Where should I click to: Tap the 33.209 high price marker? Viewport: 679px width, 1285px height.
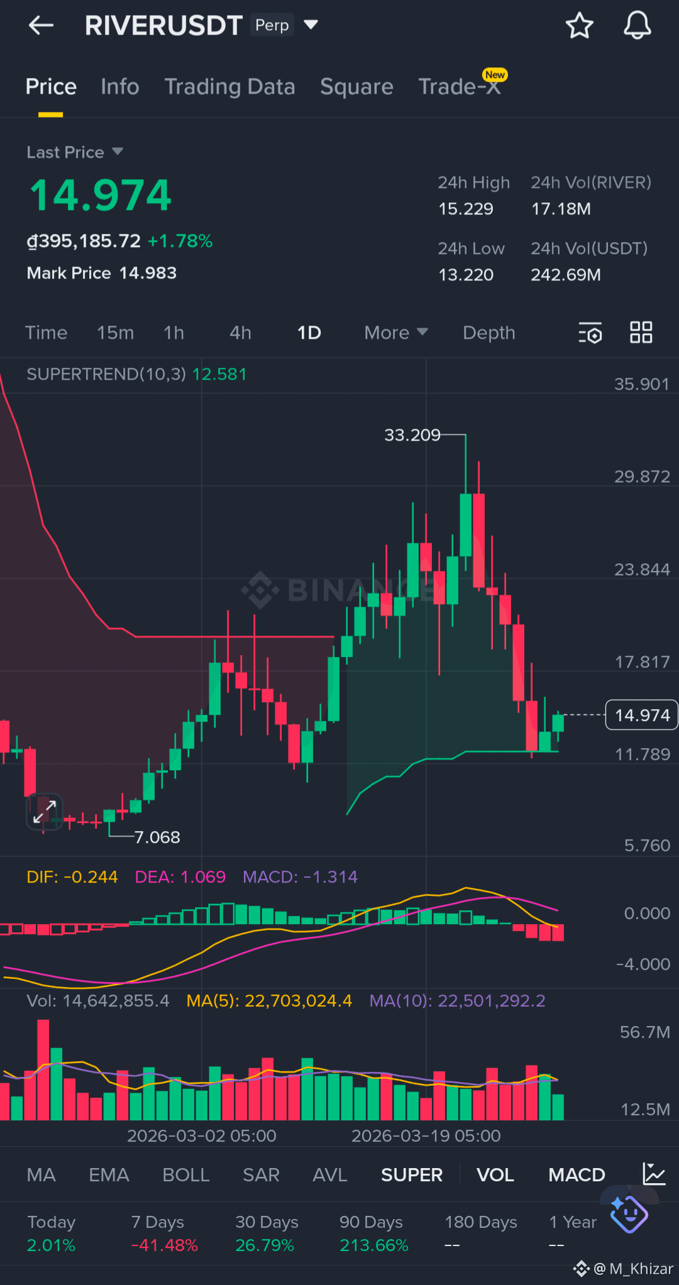pos(412,434)
